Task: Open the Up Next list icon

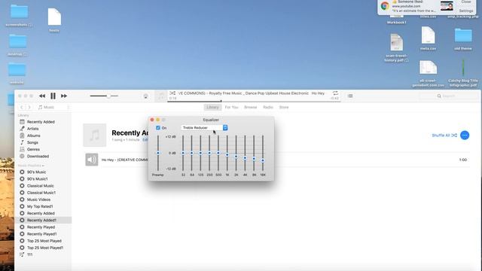Action: point(350,96)
